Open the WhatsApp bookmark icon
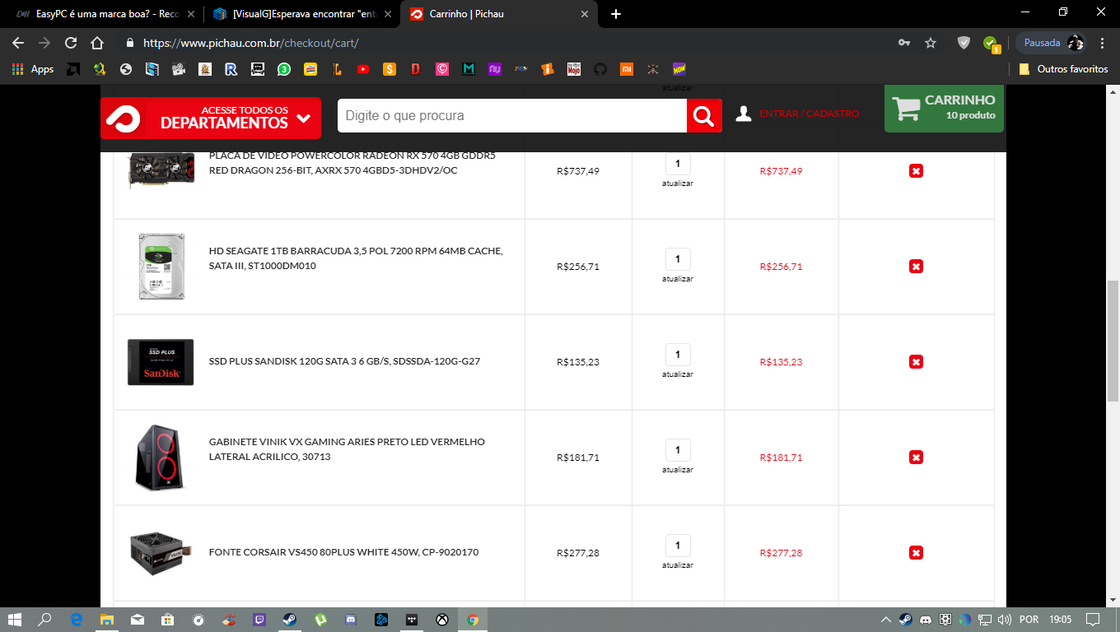Screen dimensions: 1120x632 pos(284,69)
